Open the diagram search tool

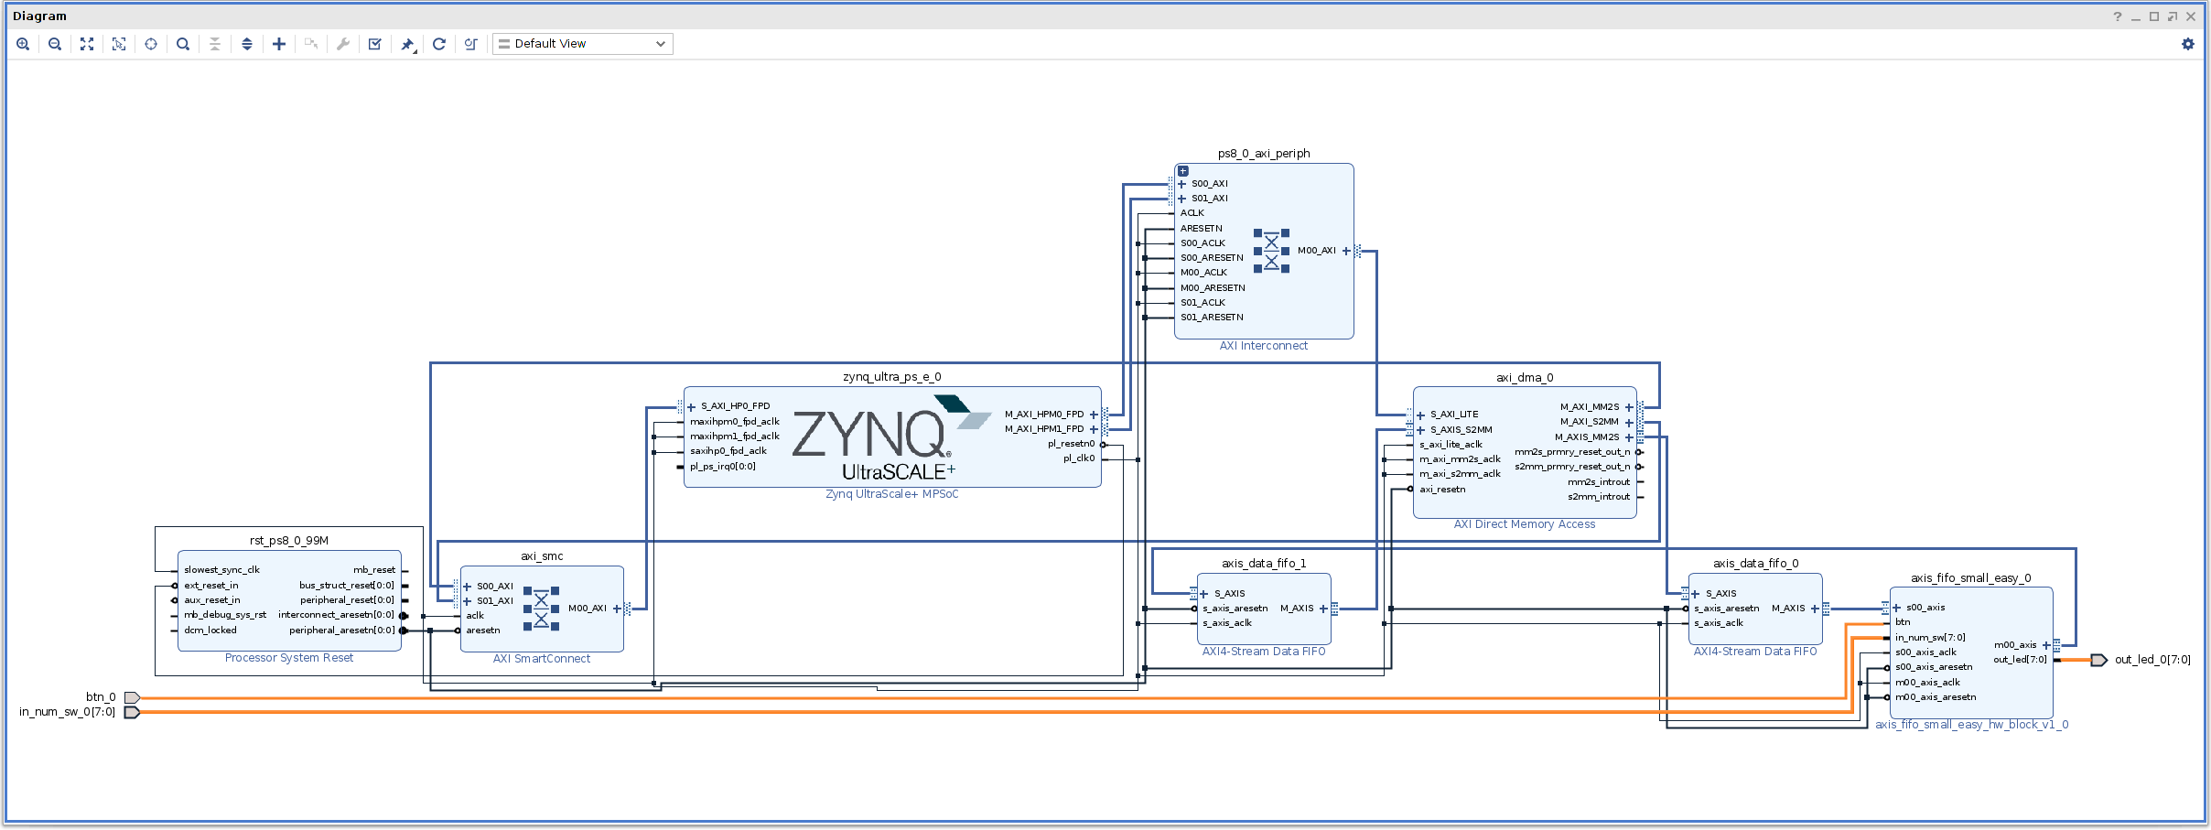183,44
